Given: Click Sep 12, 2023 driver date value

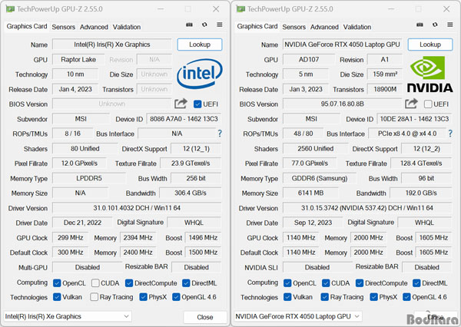Looking at the screenshot, I should pyautogui.click(x=313, y=223).
